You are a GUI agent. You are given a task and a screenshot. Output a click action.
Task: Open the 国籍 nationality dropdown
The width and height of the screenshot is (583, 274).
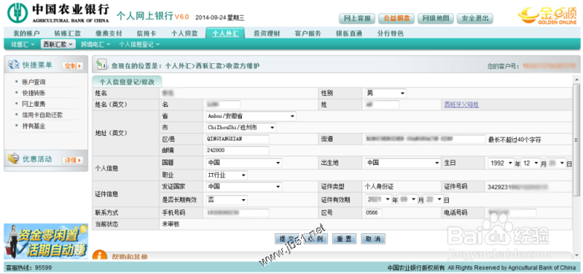(243, 163)
